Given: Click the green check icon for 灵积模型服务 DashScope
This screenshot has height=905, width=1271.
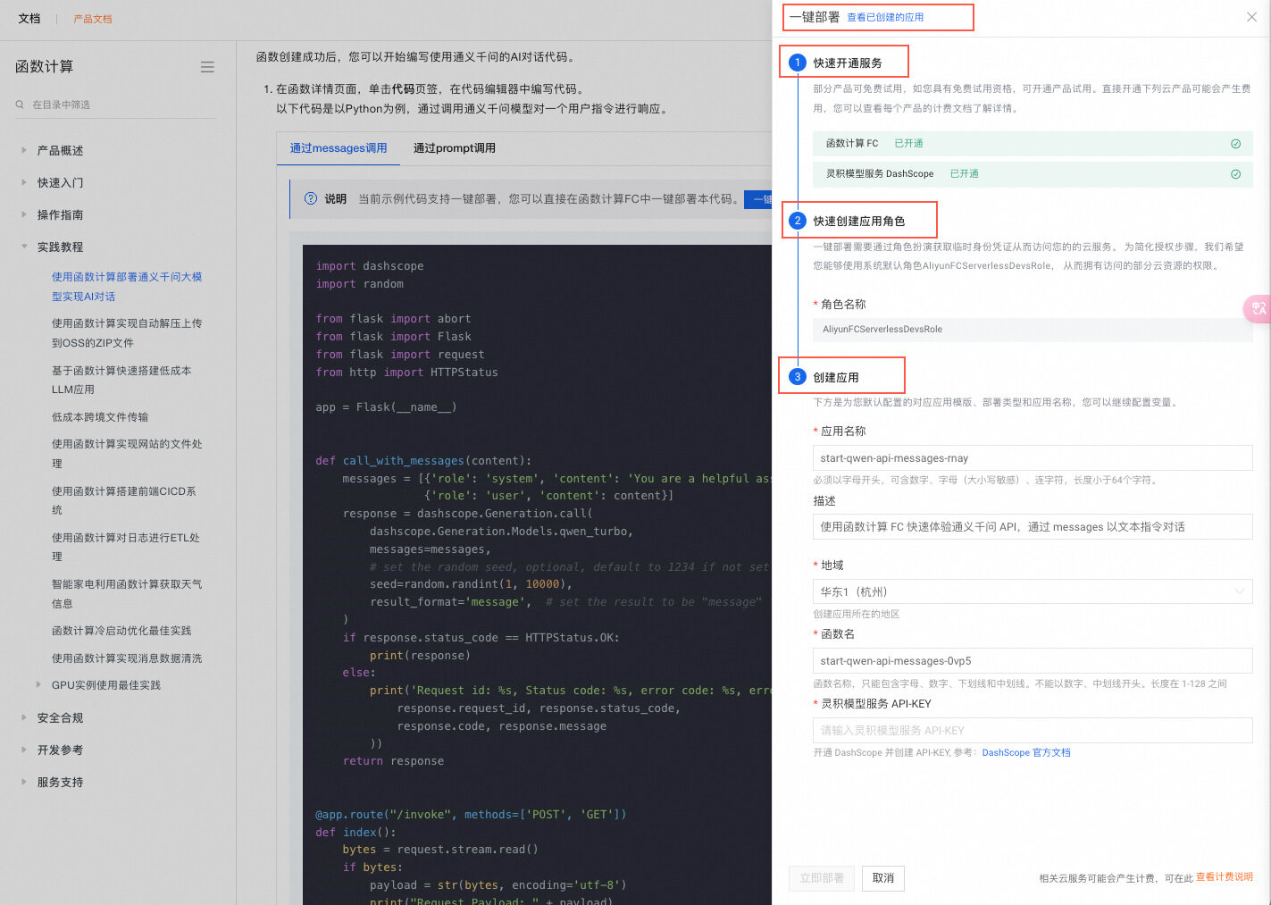Looking at the screenshot, I should pos(1235,174).
